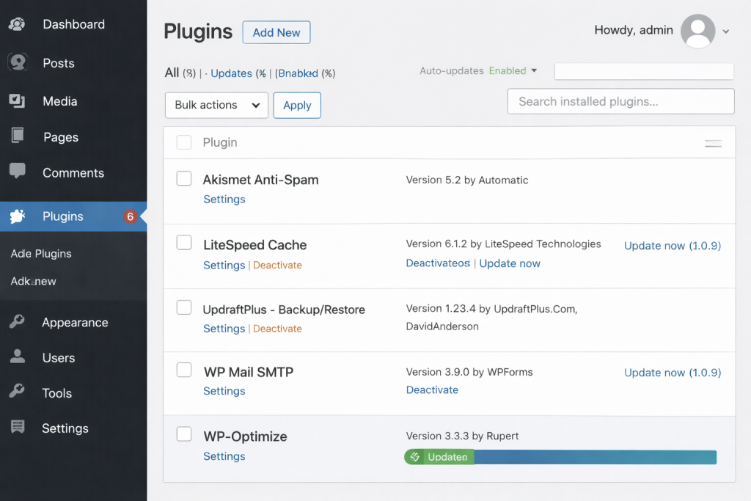This screenshot has width=751, height=501.
Task: Check the LiteSpeed Cache checkbox
Action: pos(184,243)
